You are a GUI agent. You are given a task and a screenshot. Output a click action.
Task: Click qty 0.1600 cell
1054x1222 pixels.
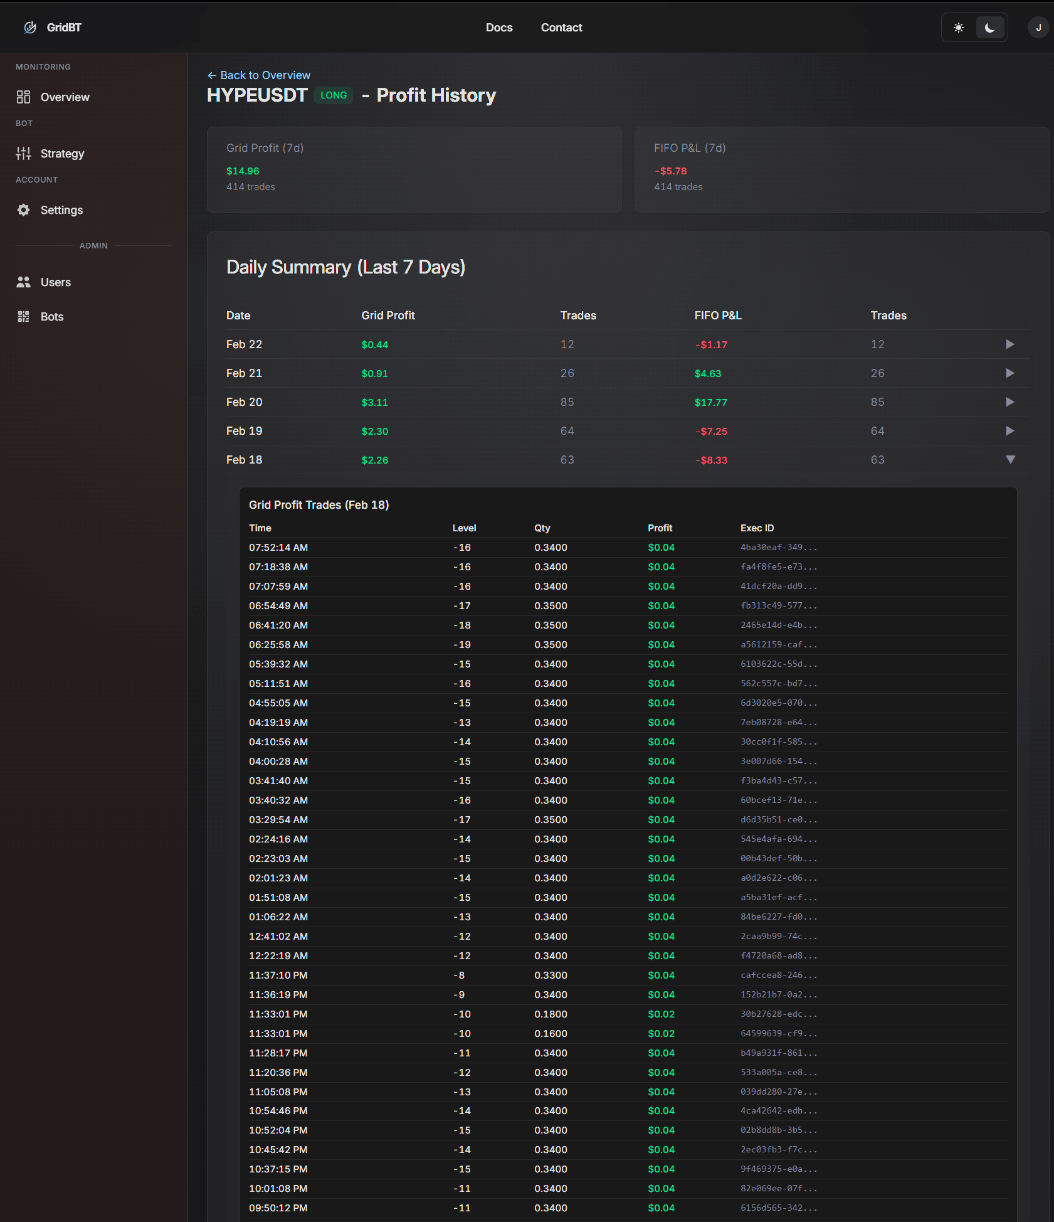coord(551,1033)
